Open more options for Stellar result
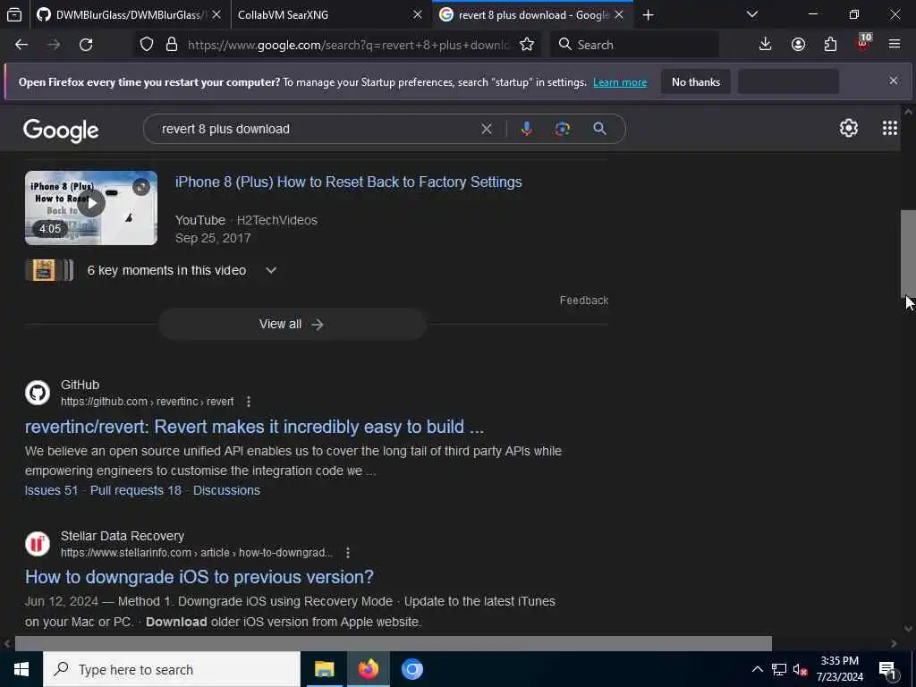The height and width of the screenshot is (687, 916). [348, 553]
